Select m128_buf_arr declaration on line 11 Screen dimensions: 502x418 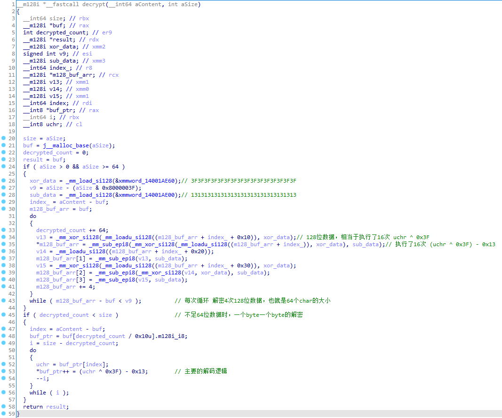(x=72, y=75)
